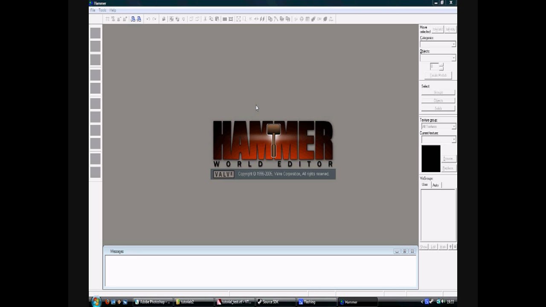Viewport: 546px width, 307px height.
Task: Expand the Texture group dropdown
Action: pyautogui.click(x=438, y=127)
